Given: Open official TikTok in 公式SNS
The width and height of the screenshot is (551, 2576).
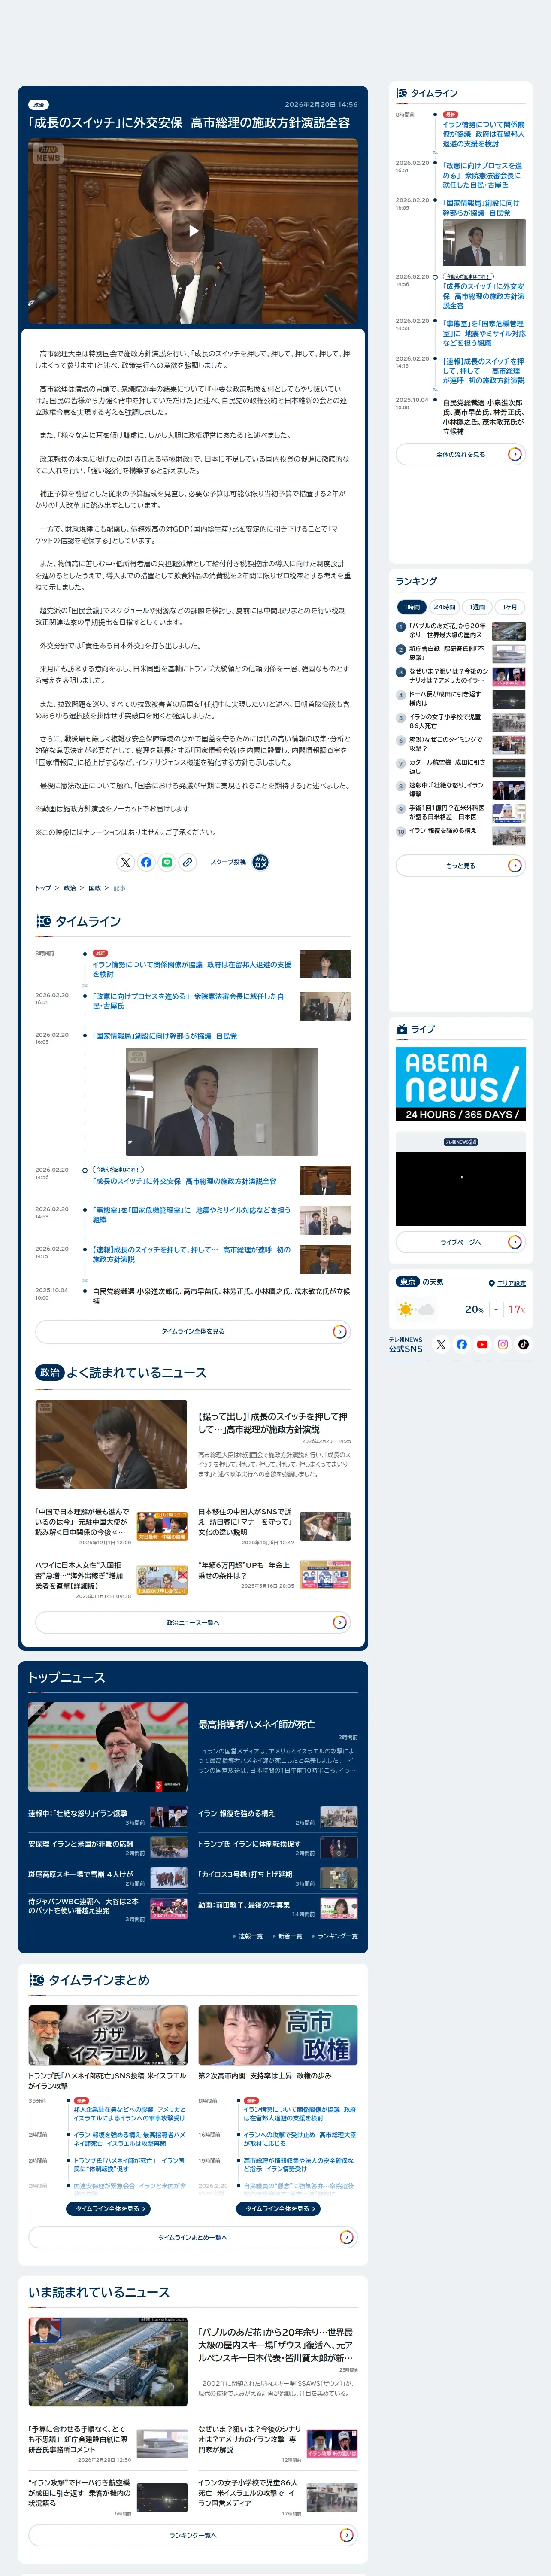Looking at the screenshot, I should click(x=523, y=1344).
